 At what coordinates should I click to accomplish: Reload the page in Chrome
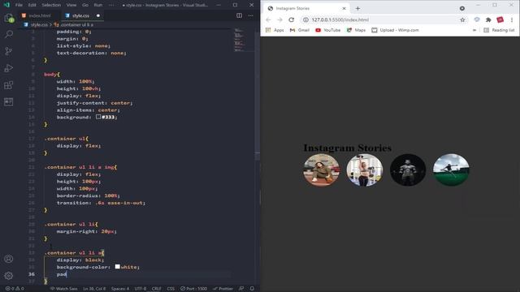(291, 19)
